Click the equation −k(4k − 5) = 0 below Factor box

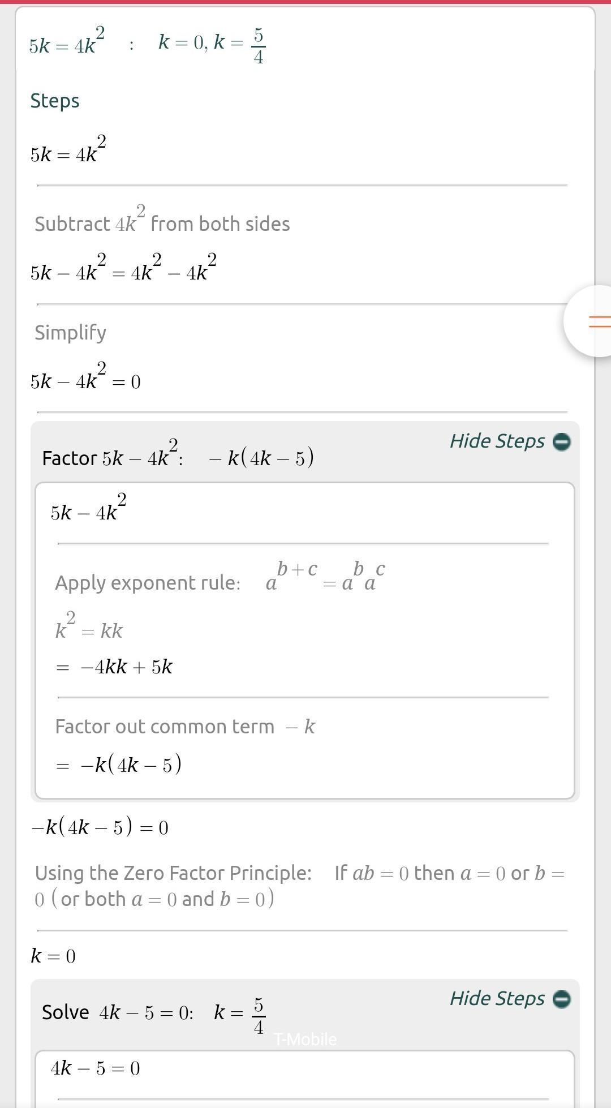100,828
